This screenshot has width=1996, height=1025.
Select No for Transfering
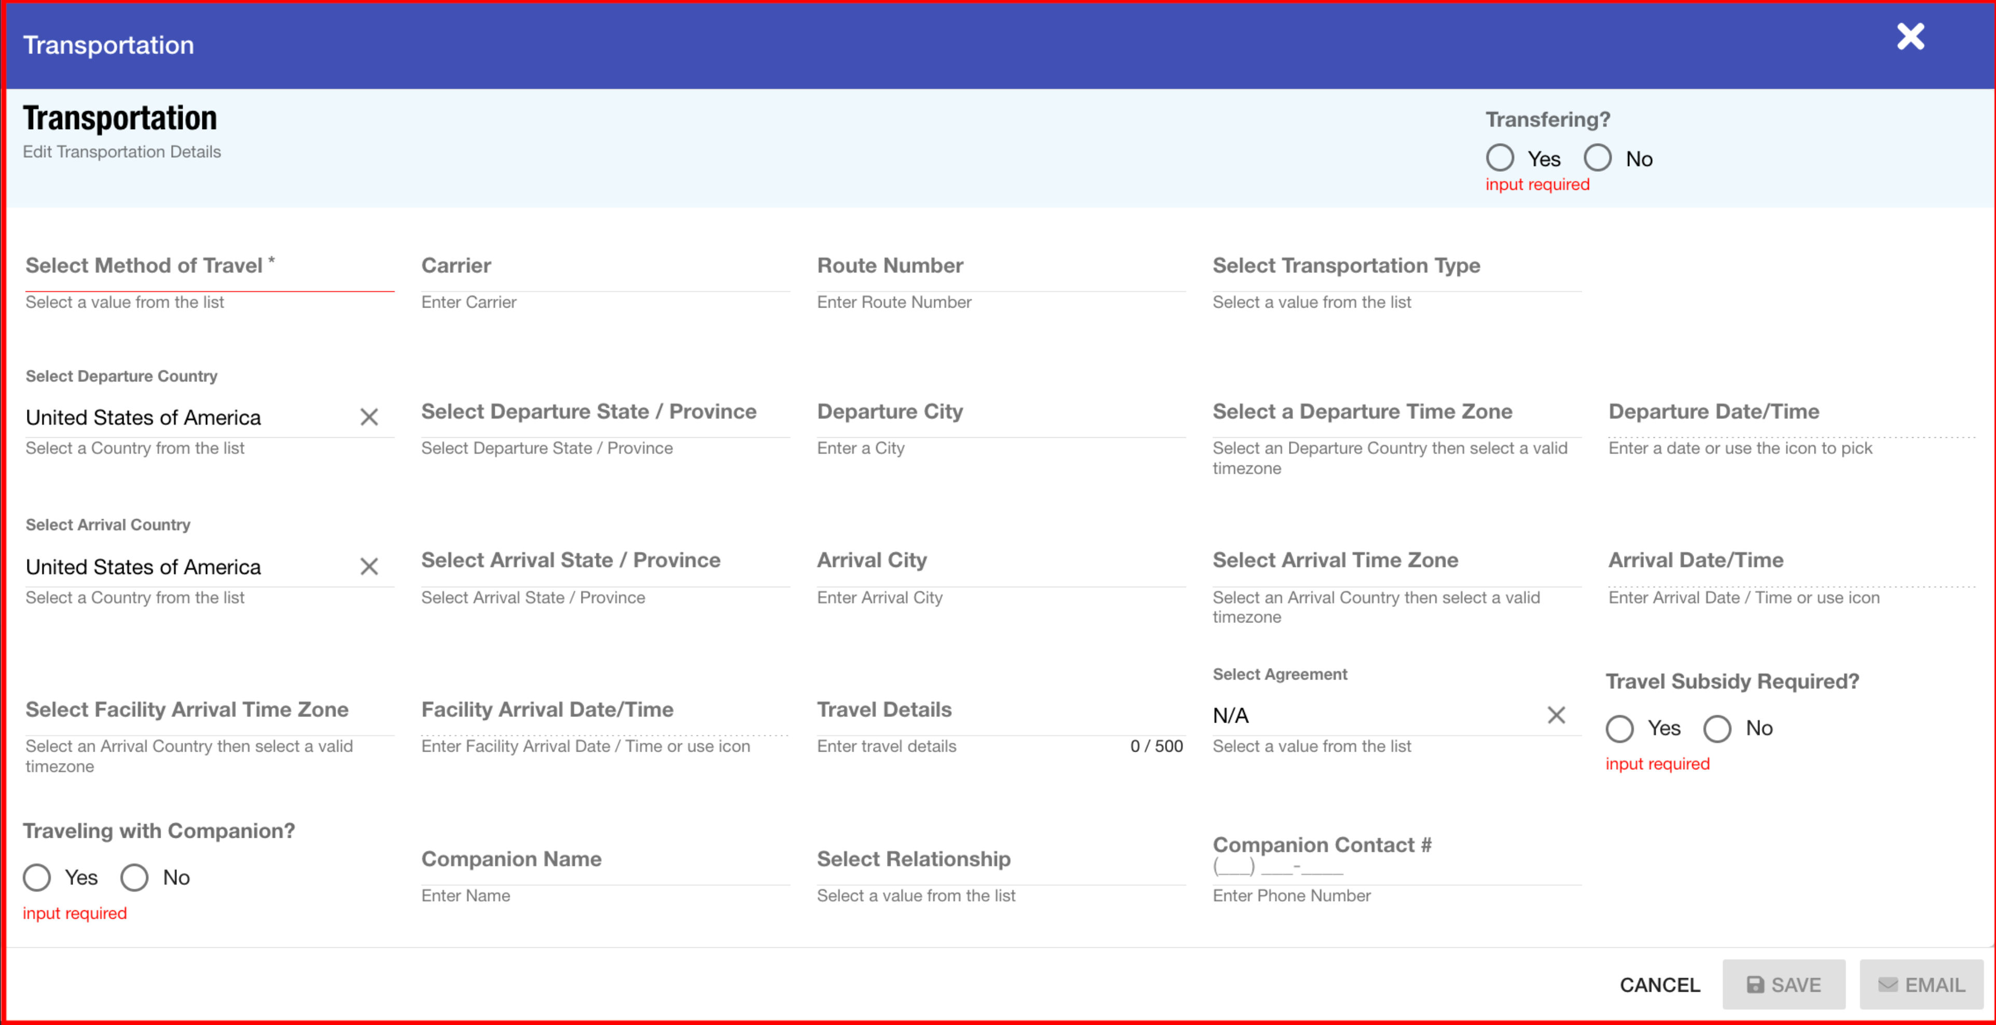1598,158
